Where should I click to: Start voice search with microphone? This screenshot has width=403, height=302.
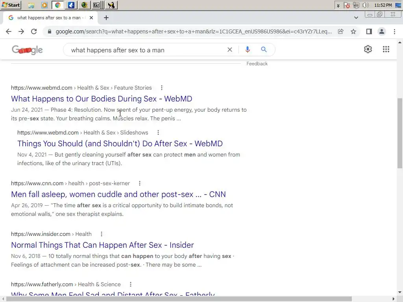[x=248, y=50]
